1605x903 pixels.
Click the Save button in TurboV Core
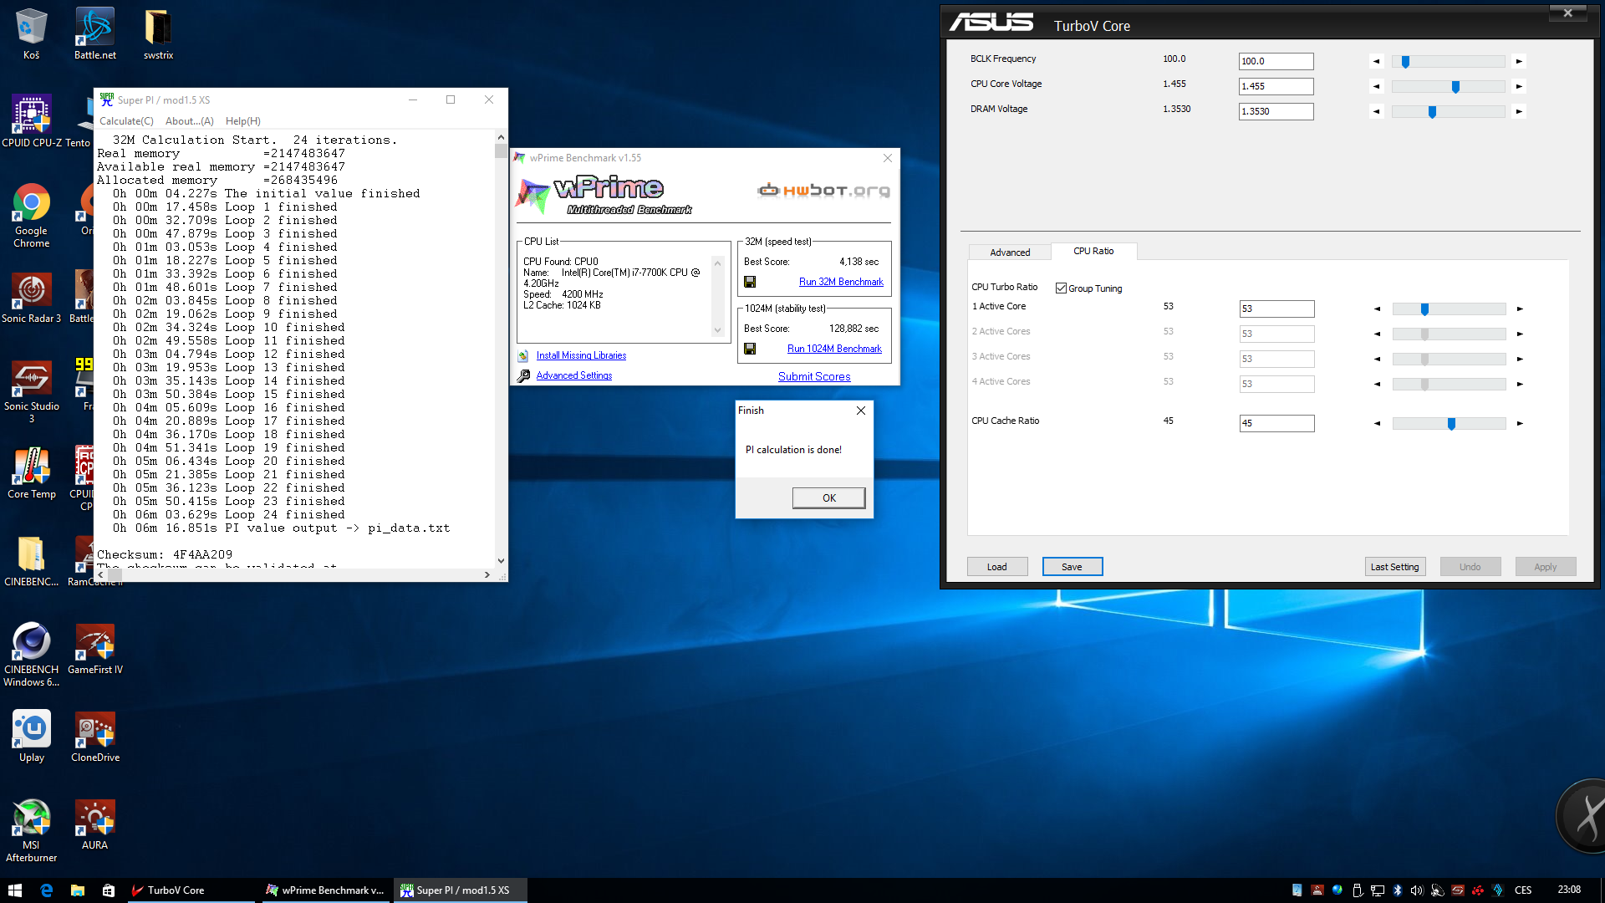[x=1072, y=567]
